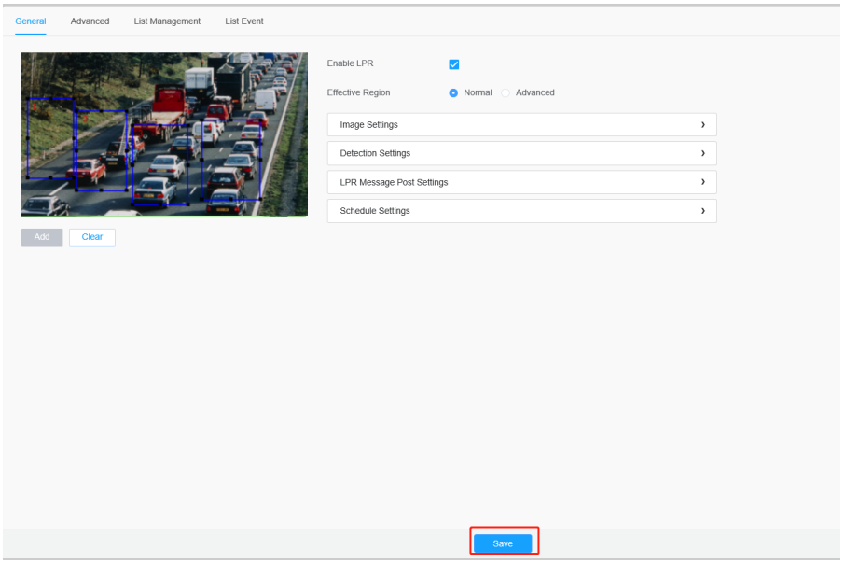Click the Effective Region label
The image size is (846, 564).
click(x=358, y=92)
